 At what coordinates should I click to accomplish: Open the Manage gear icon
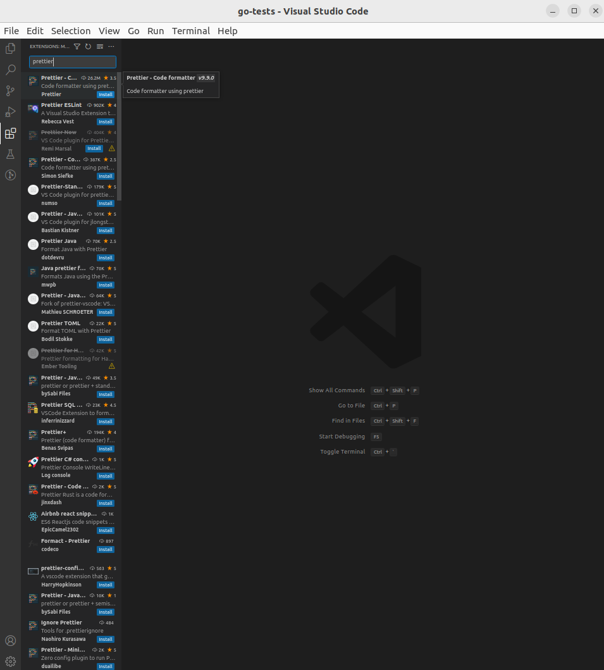click(10, 661)
